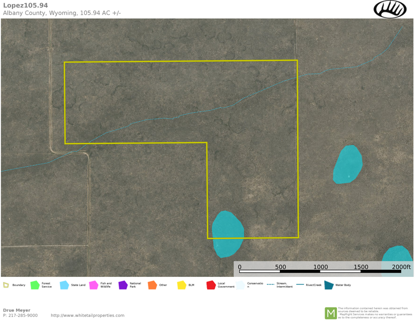Click the purple National Park legend icon
Viewport: 415px width, 321px height.
pos(123,285)
